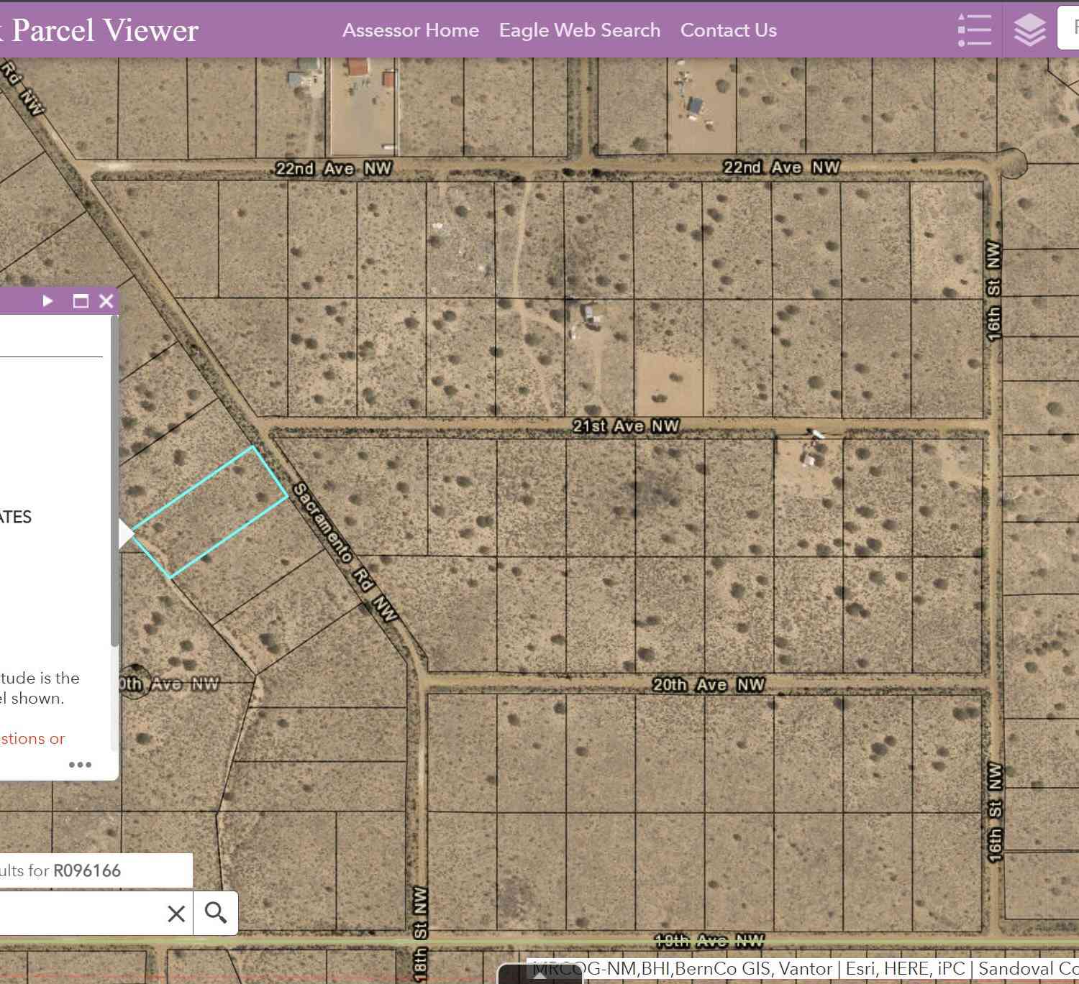Image resolution: width=1079 pixels, height=984 pixels.
Task: Click the 21st Ave NW label
Action: pos(626,426)
